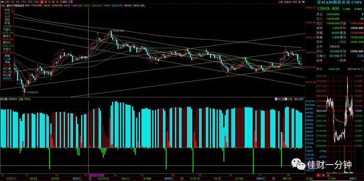Select the 30分 period tab
The image size is (364, 181).
30,2
